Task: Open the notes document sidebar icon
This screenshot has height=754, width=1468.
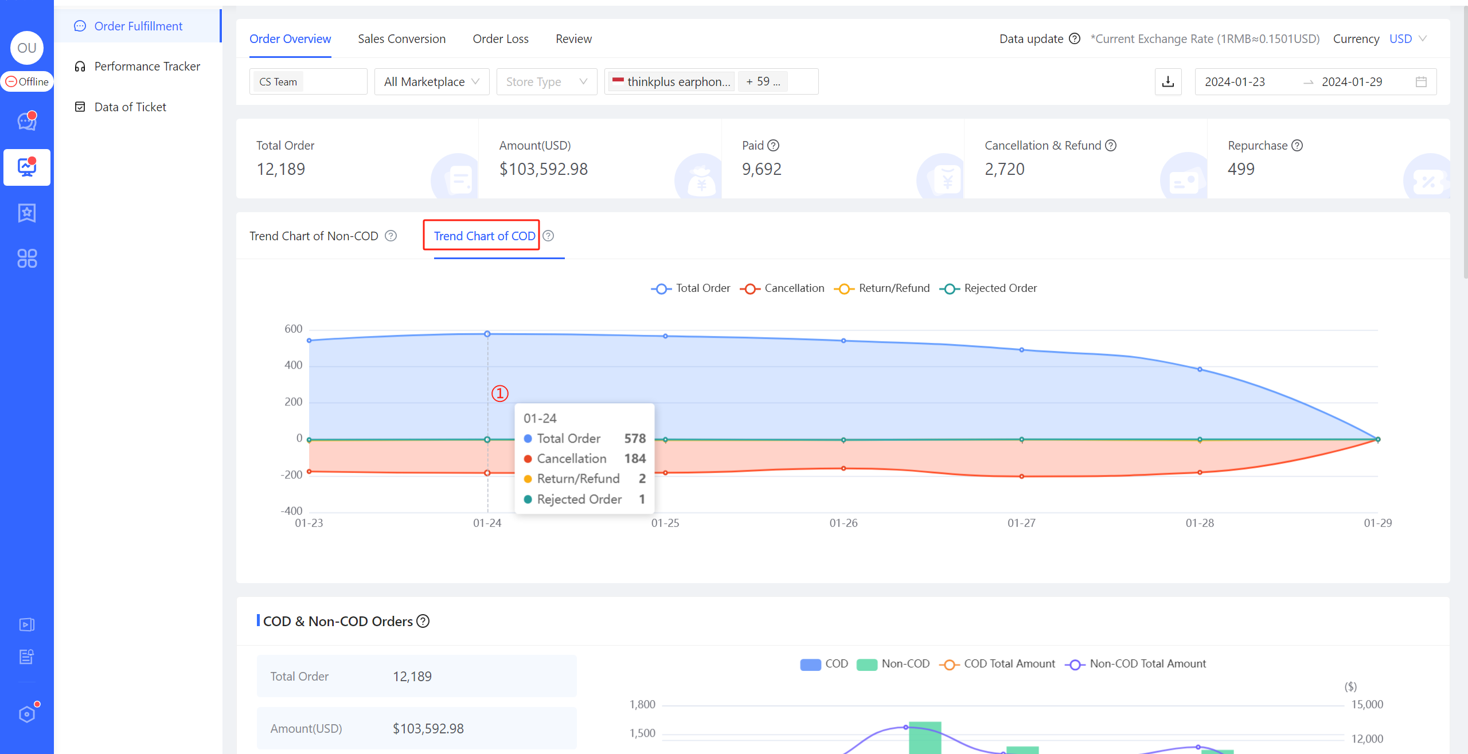Action: pyautogui.click(x=27, y=657)
